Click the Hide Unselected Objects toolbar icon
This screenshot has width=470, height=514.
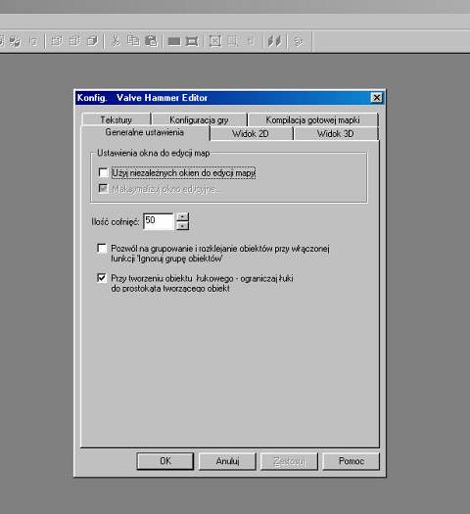pos(74,41)
